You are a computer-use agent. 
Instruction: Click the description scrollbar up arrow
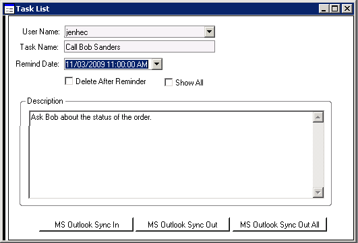(x=318, y=117)
